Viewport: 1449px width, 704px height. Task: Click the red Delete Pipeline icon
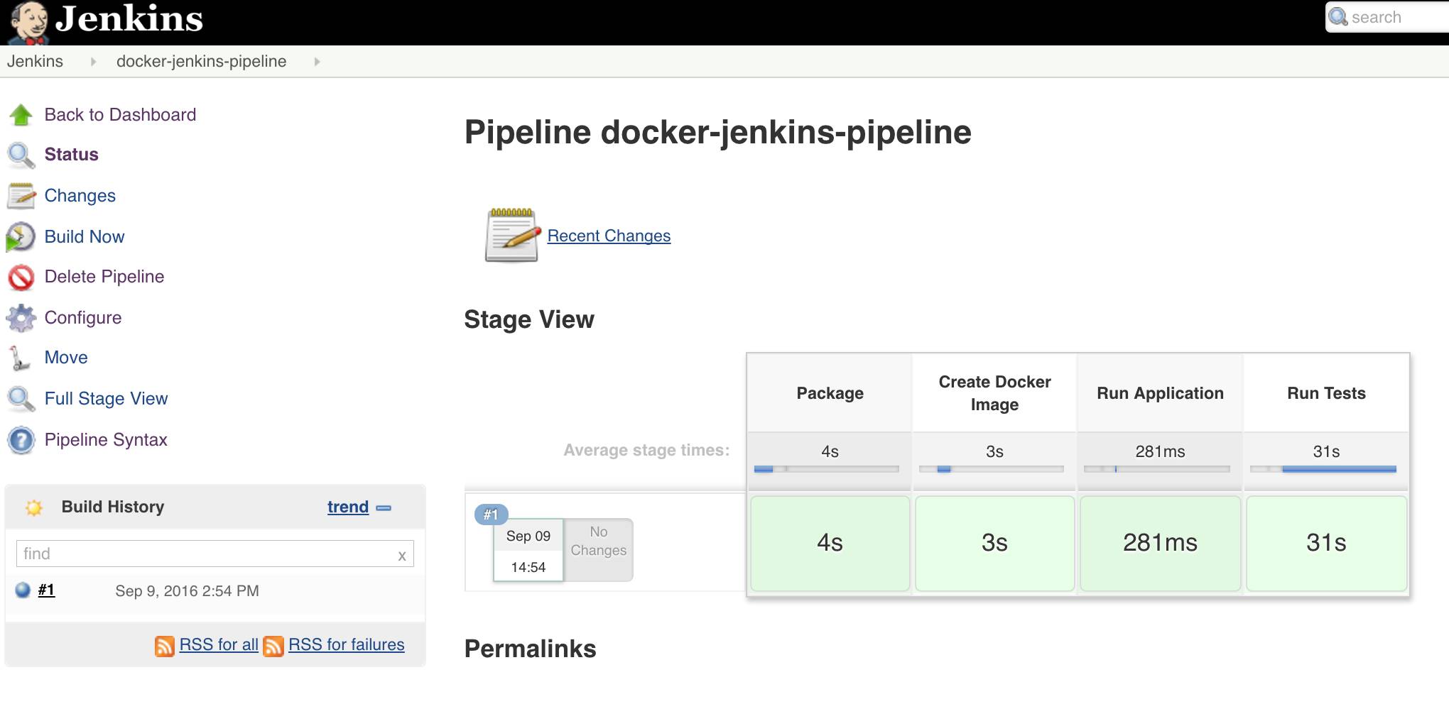21,277
